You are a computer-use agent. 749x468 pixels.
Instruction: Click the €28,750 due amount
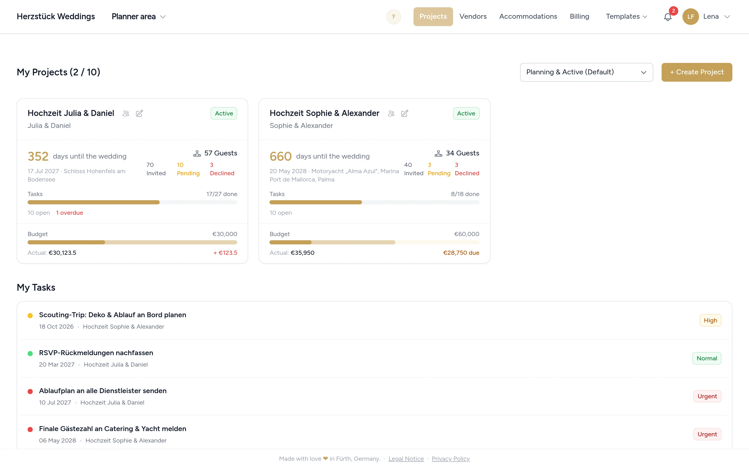461,253
